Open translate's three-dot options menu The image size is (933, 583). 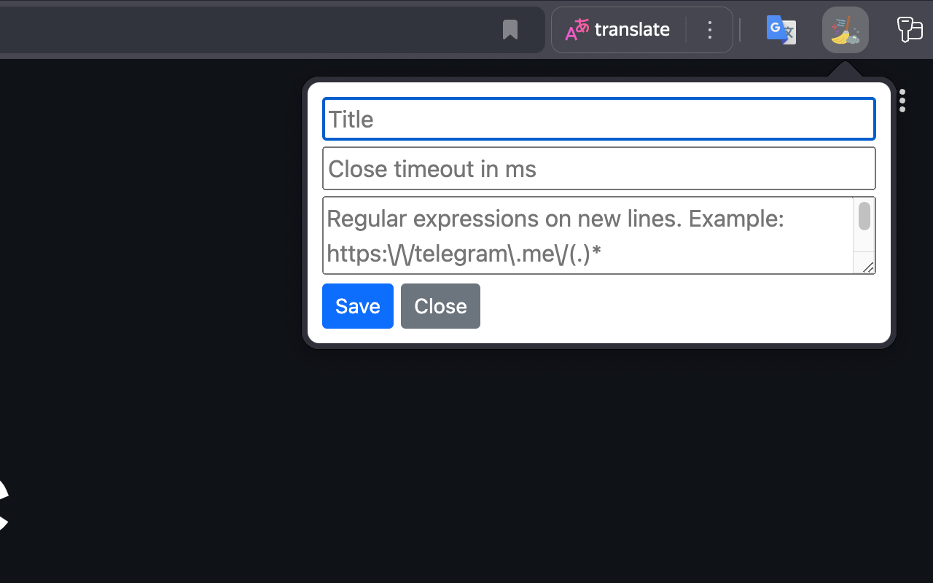coord(710,30)
